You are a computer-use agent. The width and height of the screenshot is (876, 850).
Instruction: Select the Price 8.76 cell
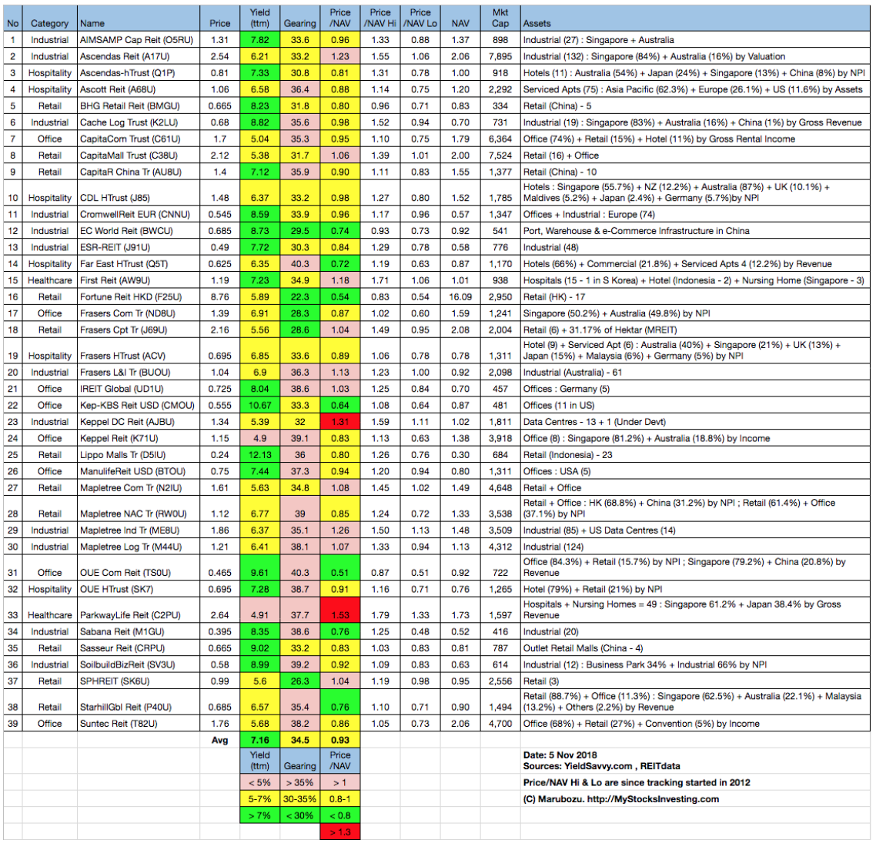tap(219, 296)
